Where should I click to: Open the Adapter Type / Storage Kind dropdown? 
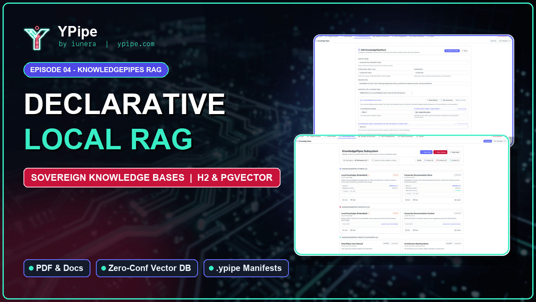coord(385,93)
